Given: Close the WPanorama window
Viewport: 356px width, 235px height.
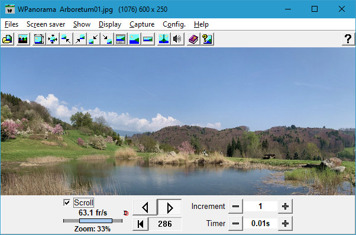Looking at the screenshot, I should [342, 9].
